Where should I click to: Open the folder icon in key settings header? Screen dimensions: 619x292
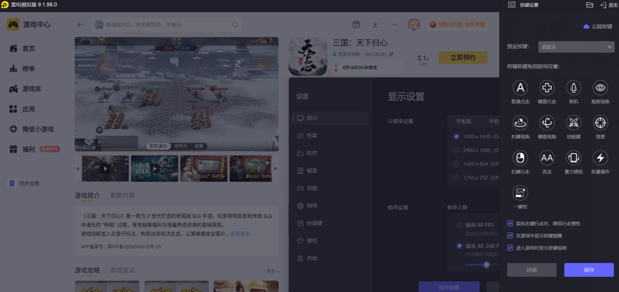(x=590, y=5)
